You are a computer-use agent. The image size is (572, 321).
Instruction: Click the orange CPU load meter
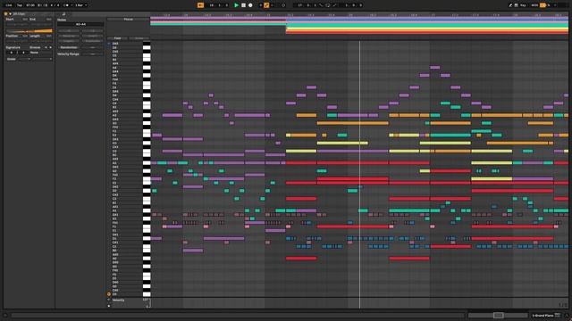(x=543, y=5)
